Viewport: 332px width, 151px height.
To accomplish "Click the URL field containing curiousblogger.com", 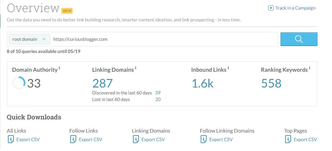I will [x=164, y=39].
